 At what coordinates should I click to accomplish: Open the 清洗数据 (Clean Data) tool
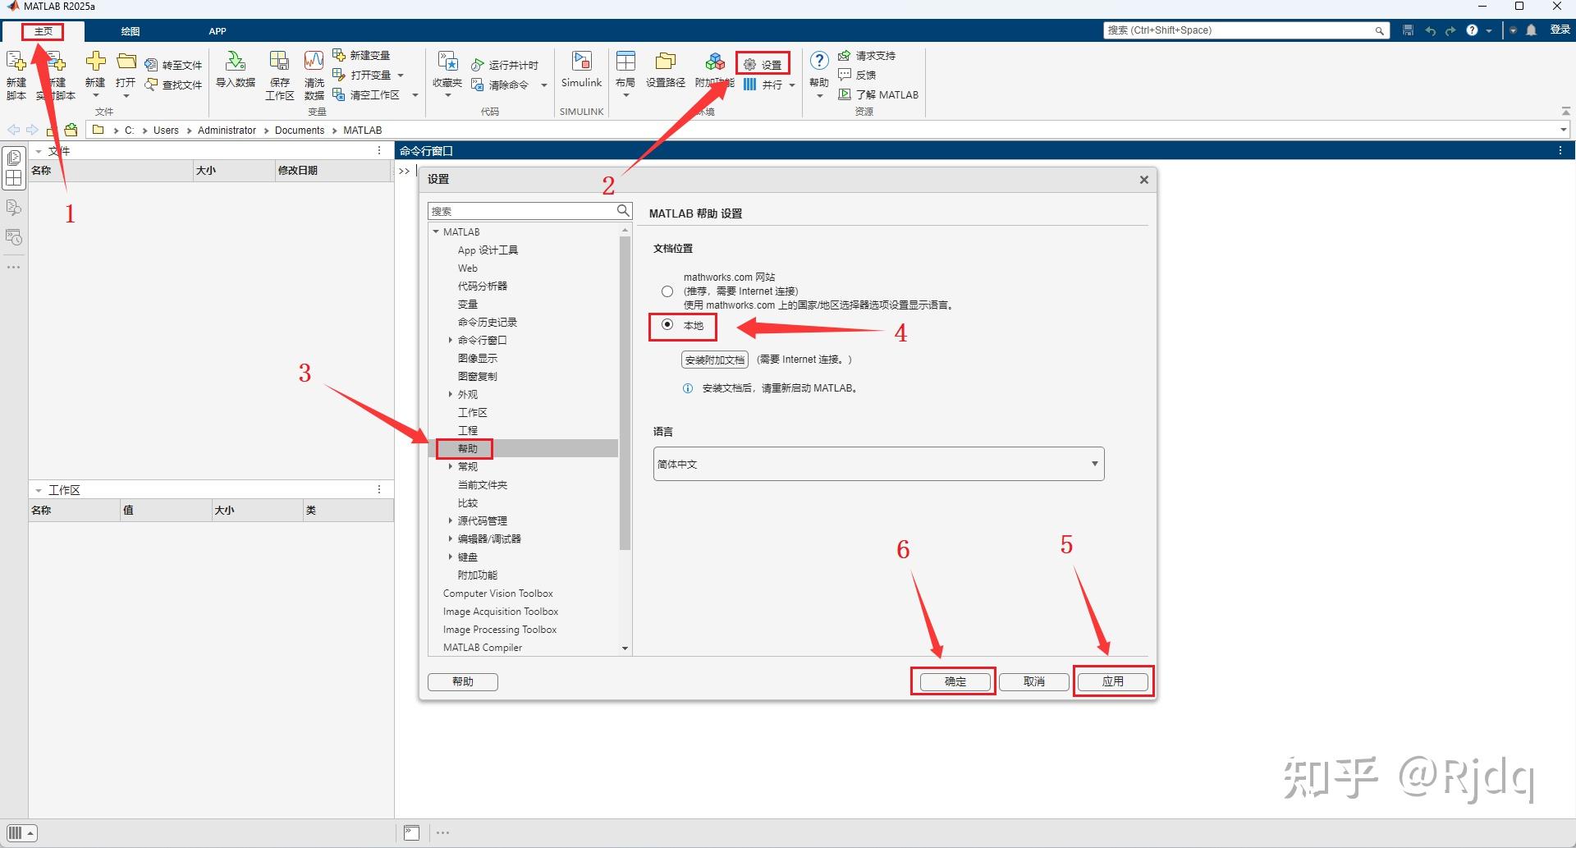[314, 72]
